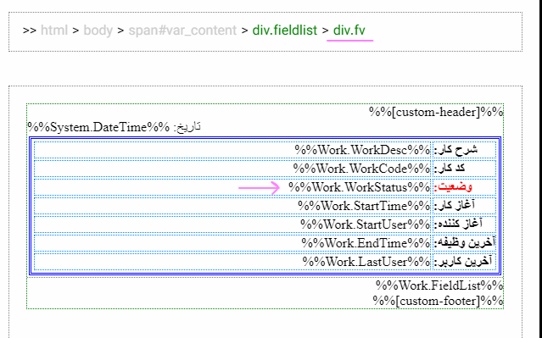542x338 pixels.
Task: Click the %%Work.WorkStatus%% field value
Action: click(x=359, y=187)
